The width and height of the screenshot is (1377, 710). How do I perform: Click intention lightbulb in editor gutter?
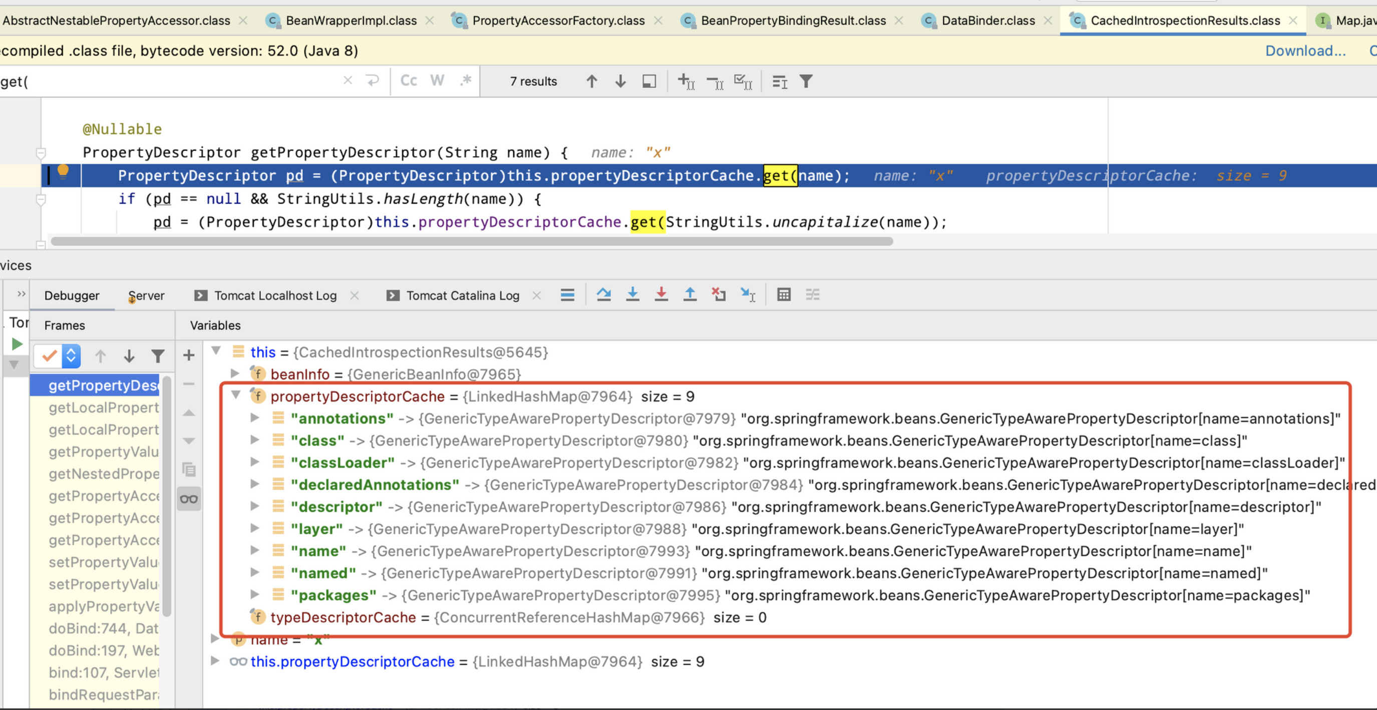coord(63,172)
